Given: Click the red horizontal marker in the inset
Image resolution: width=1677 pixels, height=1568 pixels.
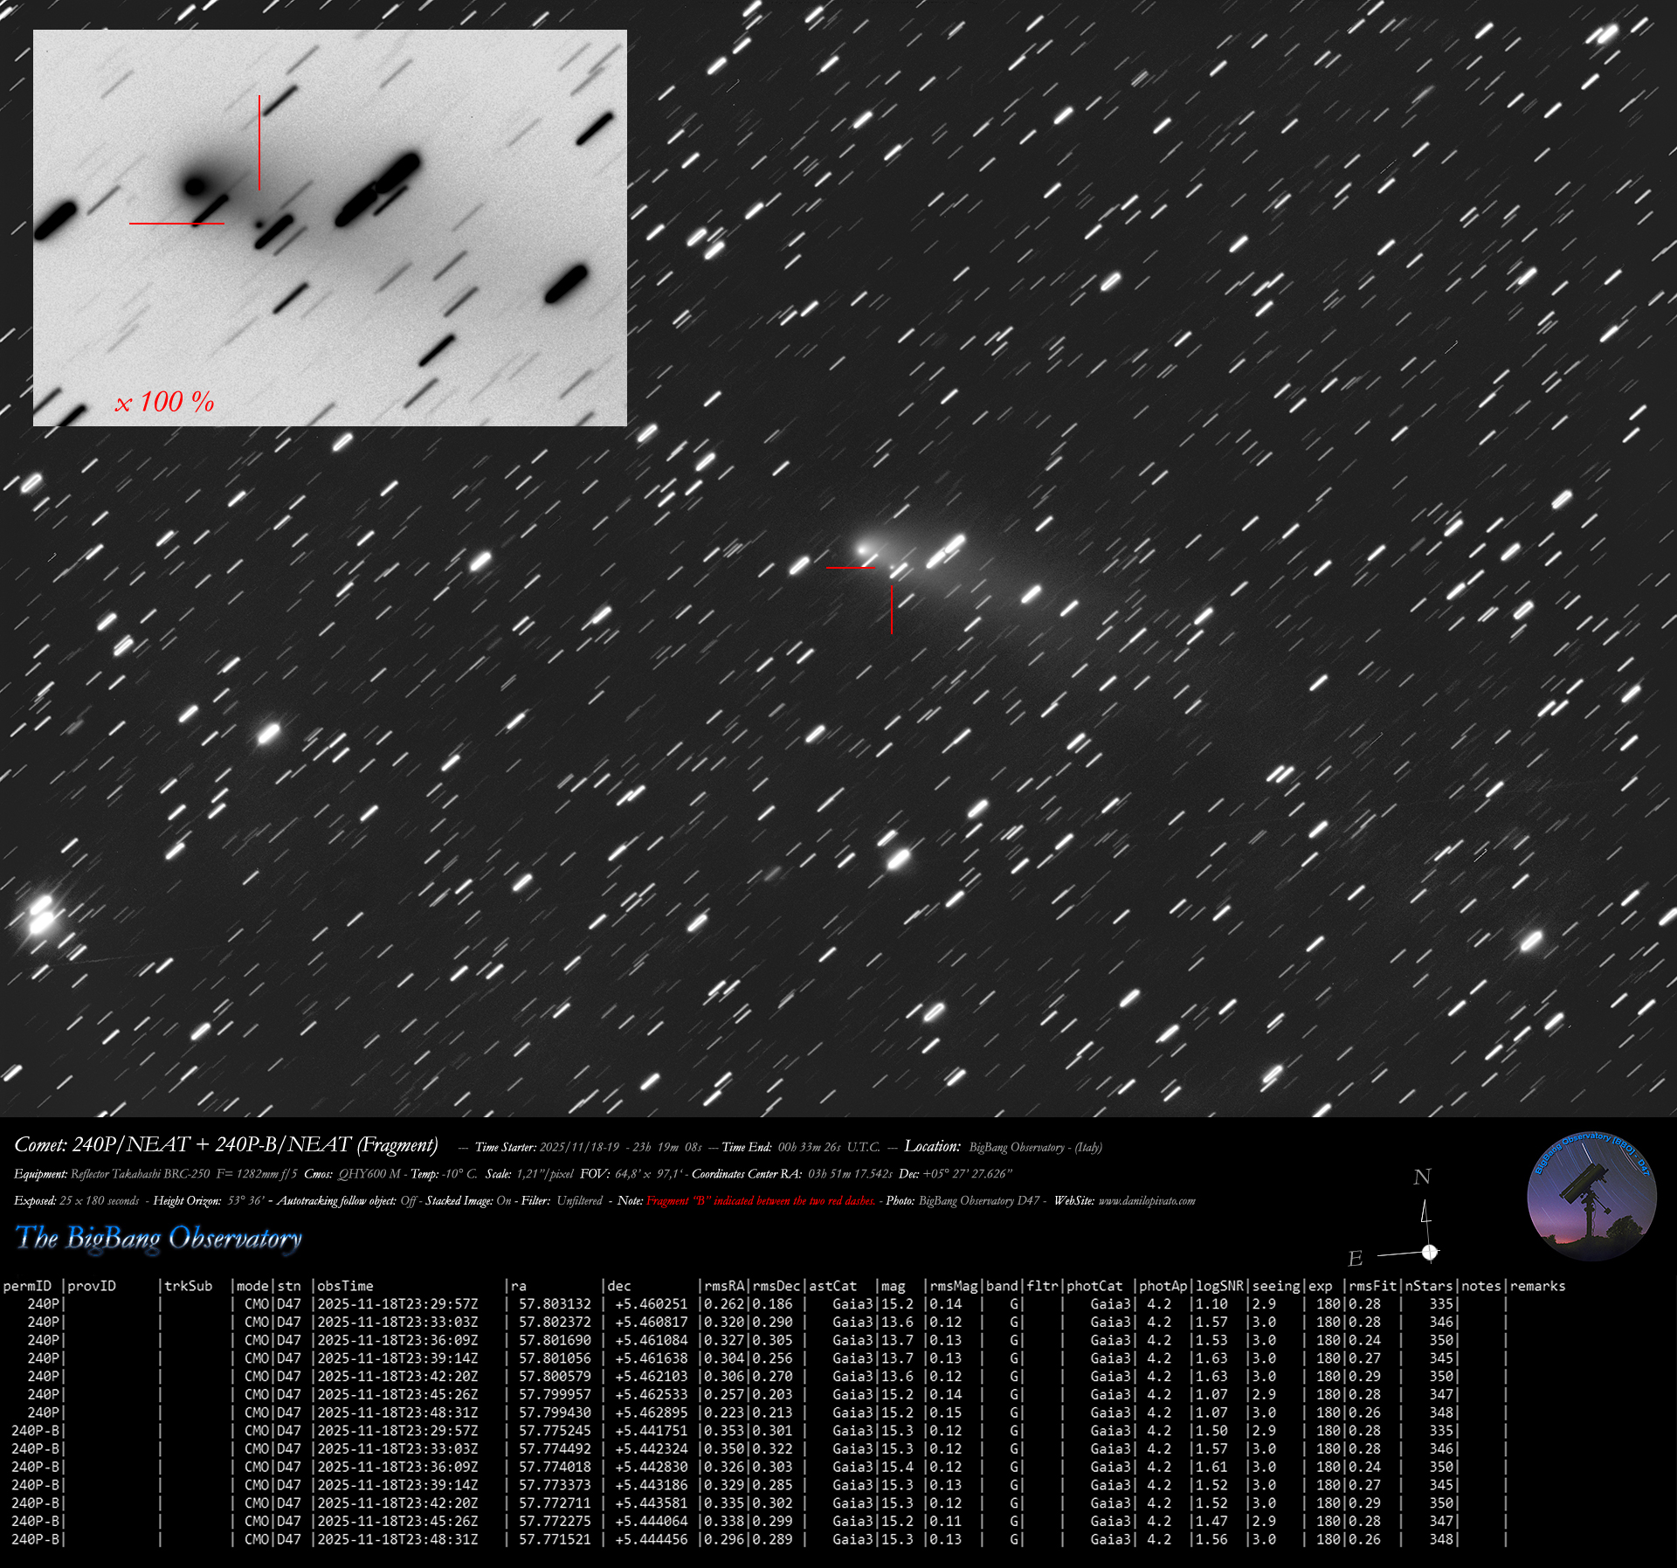Looking at the screenshot, I should 176,224.
